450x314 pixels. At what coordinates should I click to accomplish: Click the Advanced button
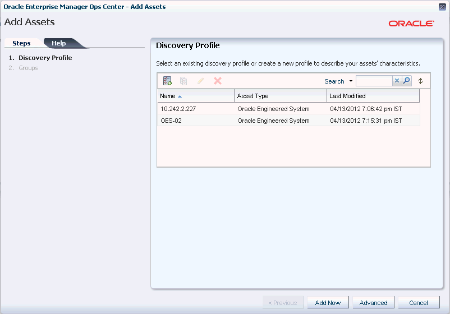[373, 303]
